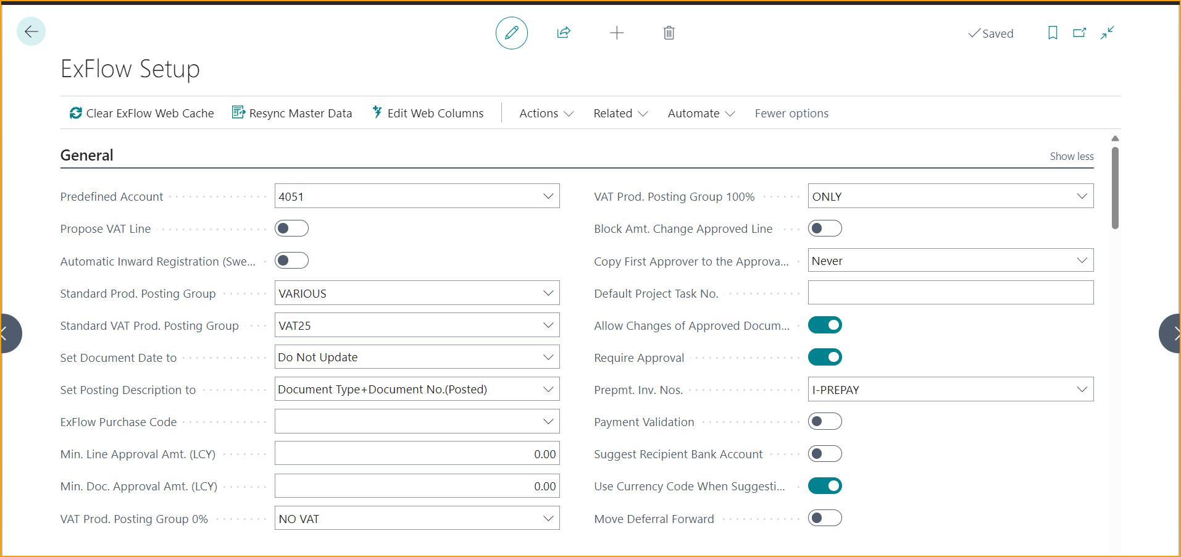Click Edit Web Columns label
The width and height of the screenshot is (1181, 557).
[435, 113]
